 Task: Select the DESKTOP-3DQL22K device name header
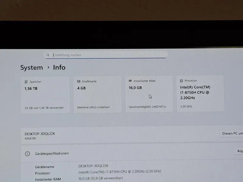40,134
